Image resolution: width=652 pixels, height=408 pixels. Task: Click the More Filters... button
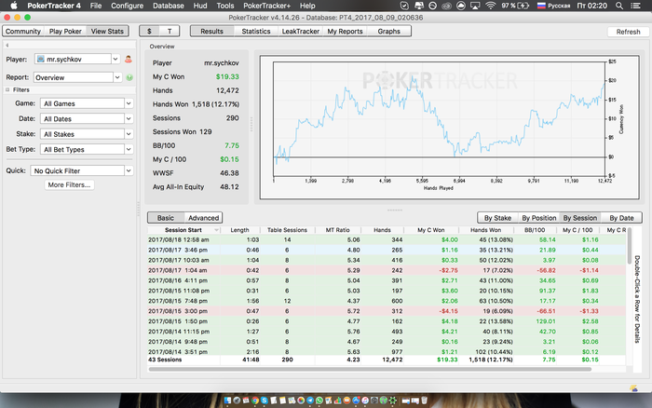click(x=69, y=185)
